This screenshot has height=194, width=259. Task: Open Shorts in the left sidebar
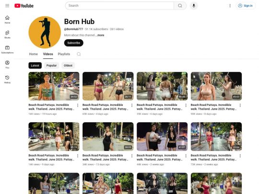point(7,34)
